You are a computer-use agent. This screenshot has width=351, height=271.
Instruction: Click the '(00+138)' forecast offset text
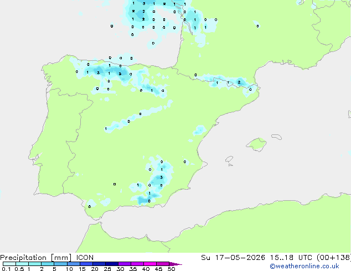[x=334, y=258]
